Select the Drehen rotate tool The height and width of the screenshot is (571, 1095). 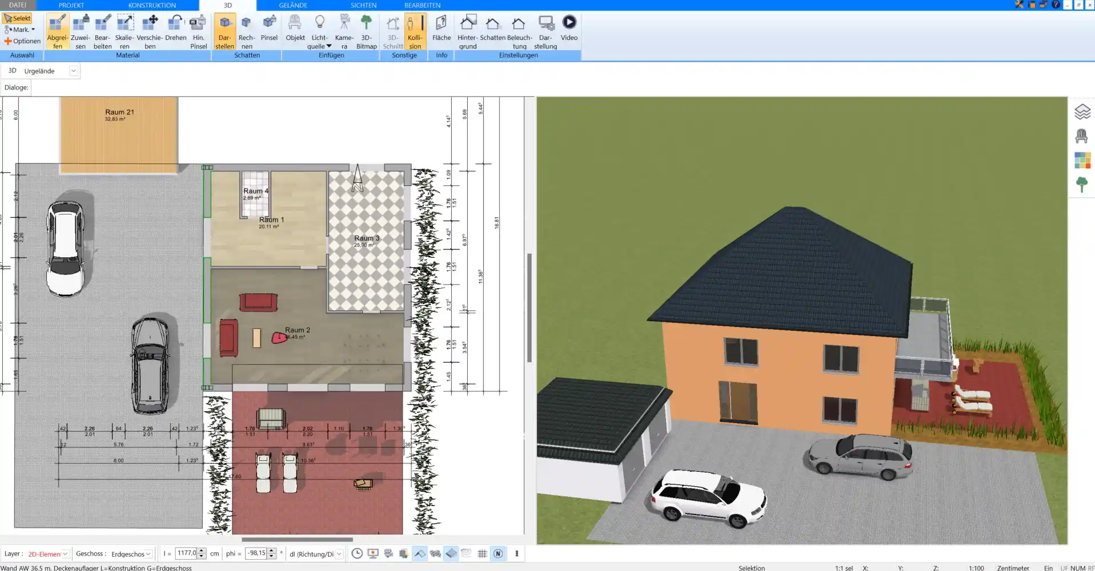pos(175,27)
